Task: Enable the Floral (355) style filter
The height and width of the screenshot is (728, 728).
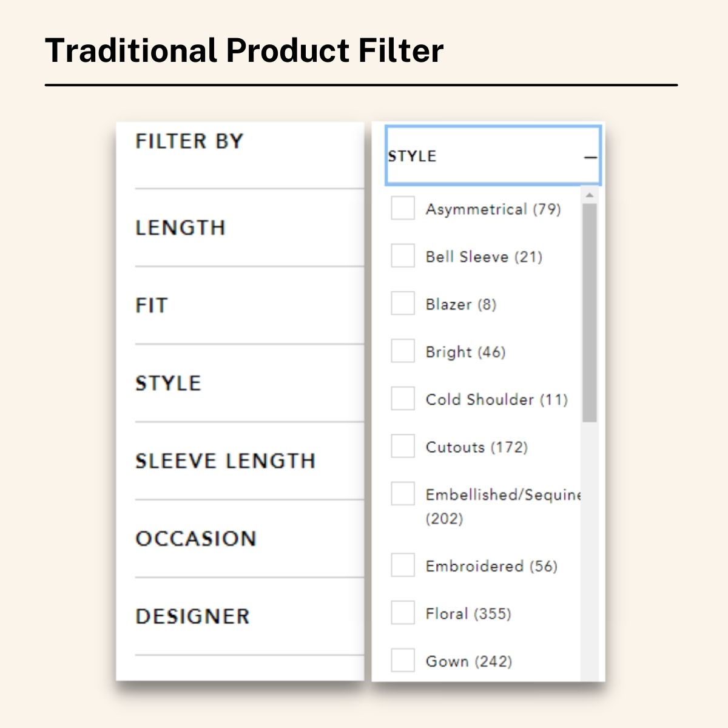Action: (x=402, y=613)
